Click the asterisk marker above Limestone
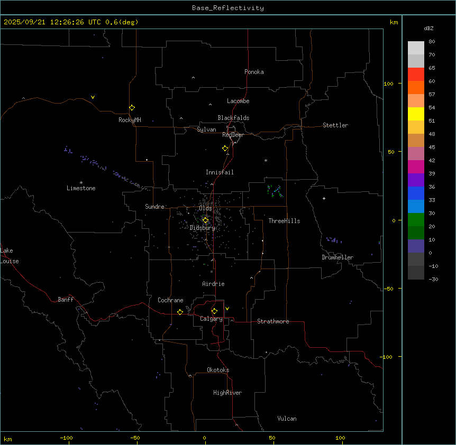This screenshot has width=456, height=445. (81, 182)
